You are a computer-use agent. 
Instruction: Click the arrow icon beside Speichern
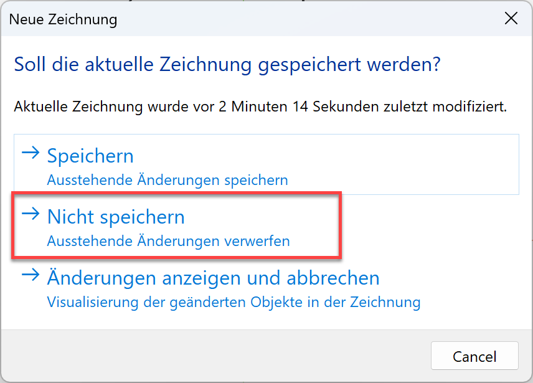point(31,154)
